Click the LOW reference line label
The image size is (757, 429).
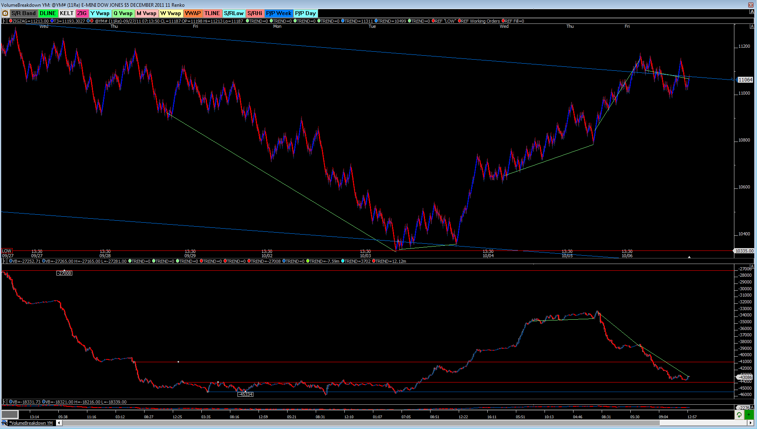(x=7, y=251)
